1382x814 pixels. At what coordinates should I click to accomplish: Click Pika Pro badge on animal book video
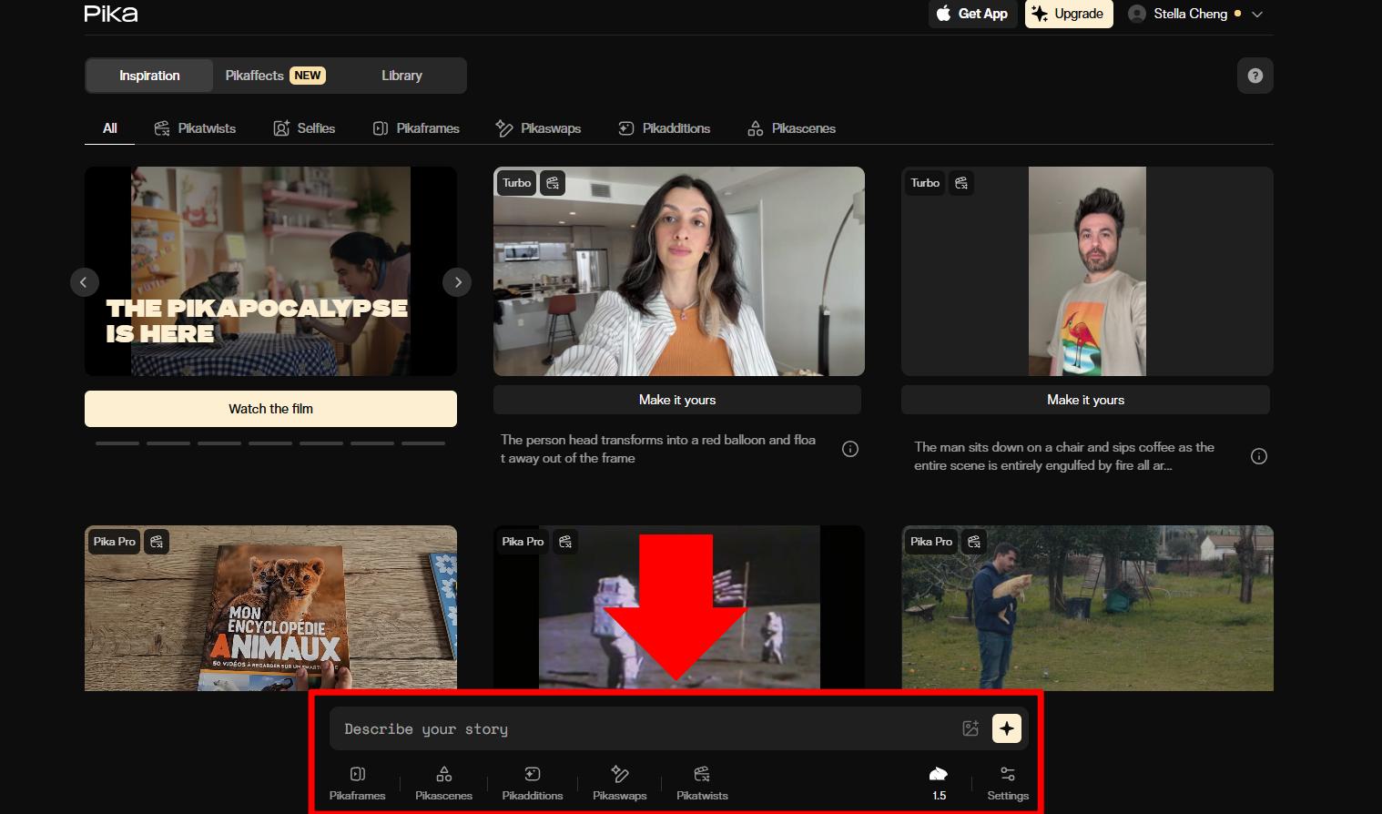point(115,542)
